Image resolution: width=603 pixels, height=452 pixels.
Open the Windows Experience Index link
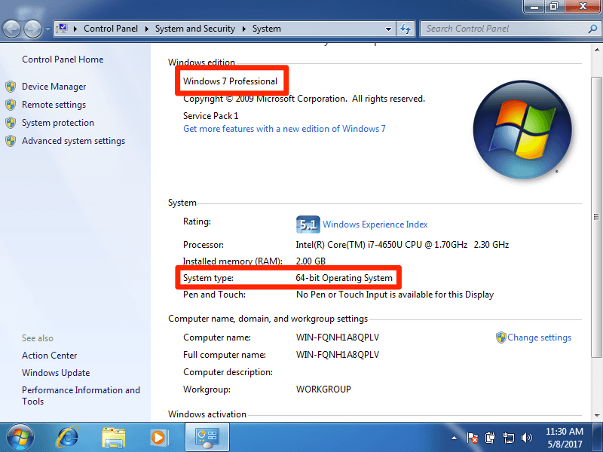pos(375,224)
